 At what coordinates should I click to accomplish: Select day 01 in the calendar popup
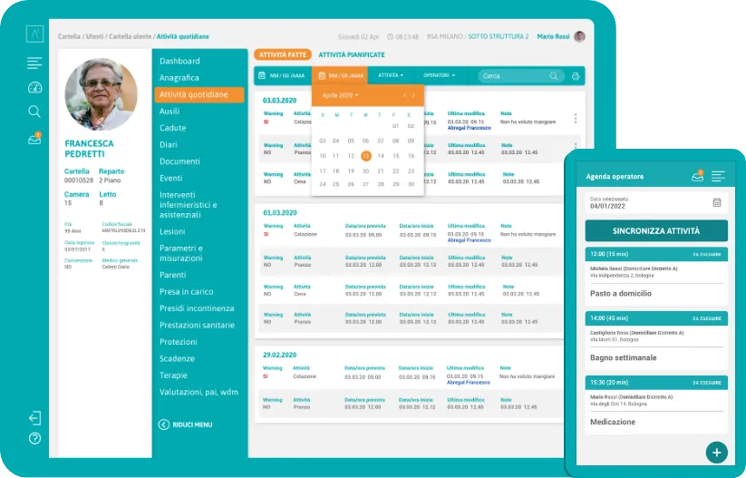(x=395, y=126)
